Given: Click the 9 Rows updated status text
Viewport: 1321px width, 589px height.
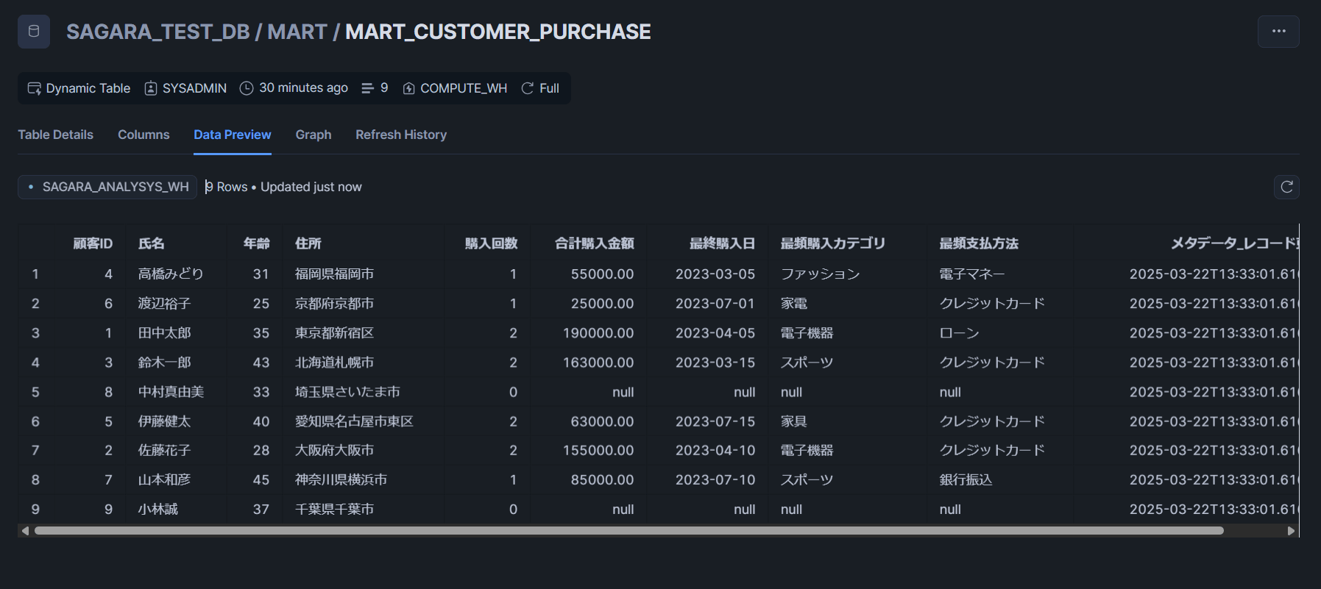Looking at the screenshot, I should point(284,187).
